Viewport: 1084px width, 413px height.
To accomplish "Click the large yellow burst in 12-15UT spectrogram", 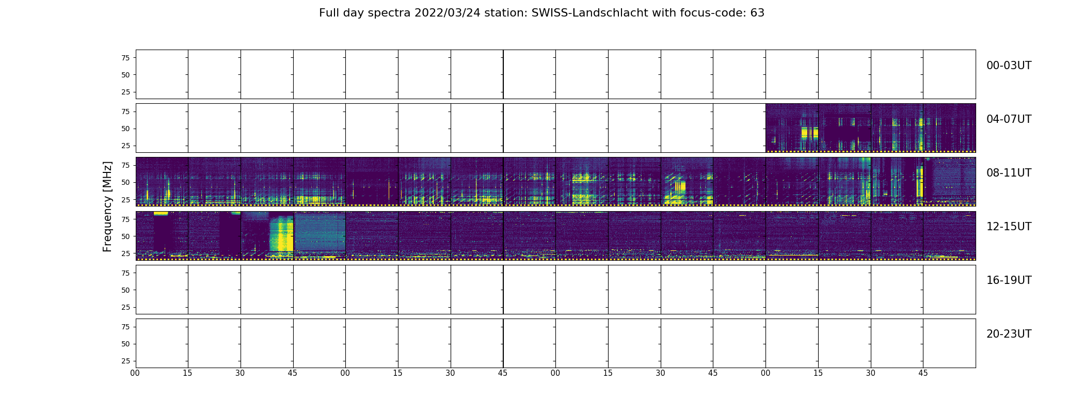I will (282, 233).
